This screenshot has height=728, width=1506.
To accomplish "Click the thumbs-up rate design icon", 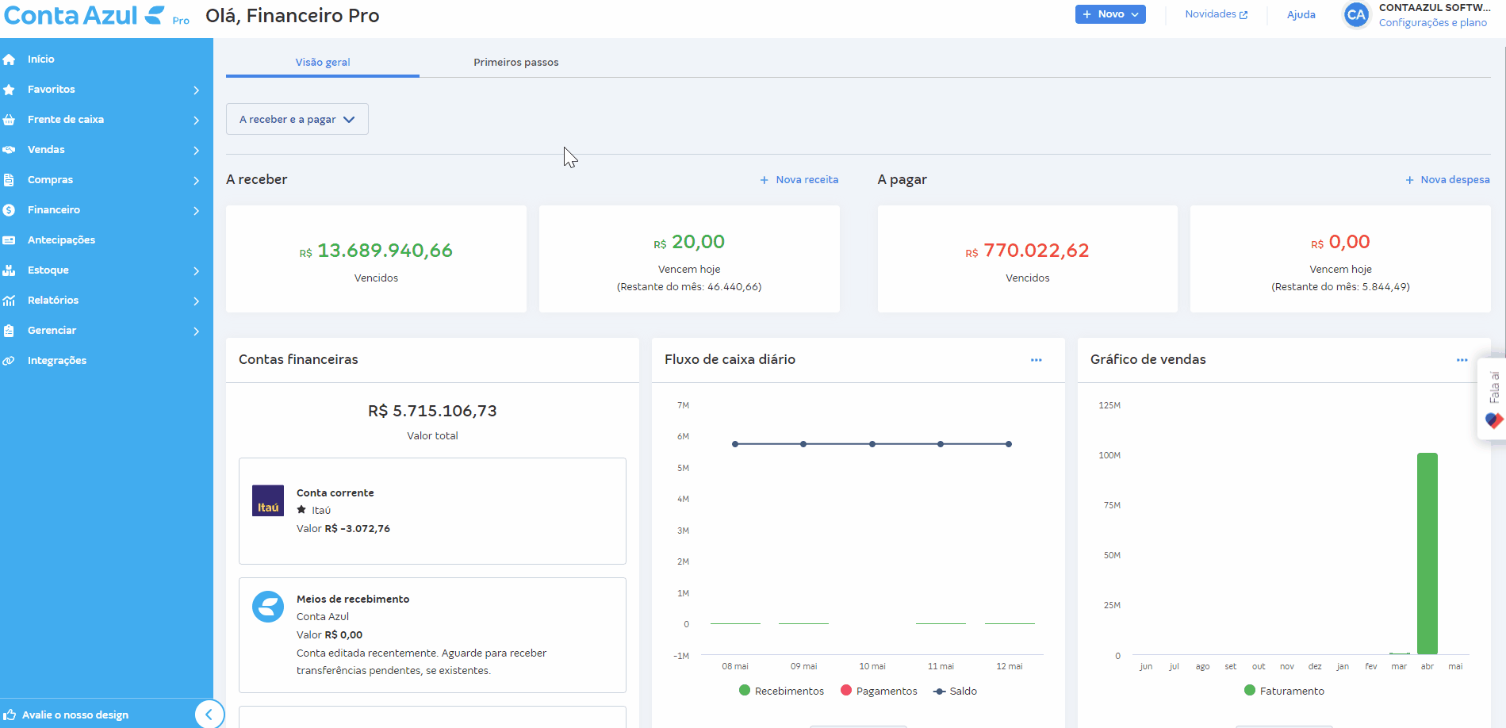I will click(x=10, y=715).
